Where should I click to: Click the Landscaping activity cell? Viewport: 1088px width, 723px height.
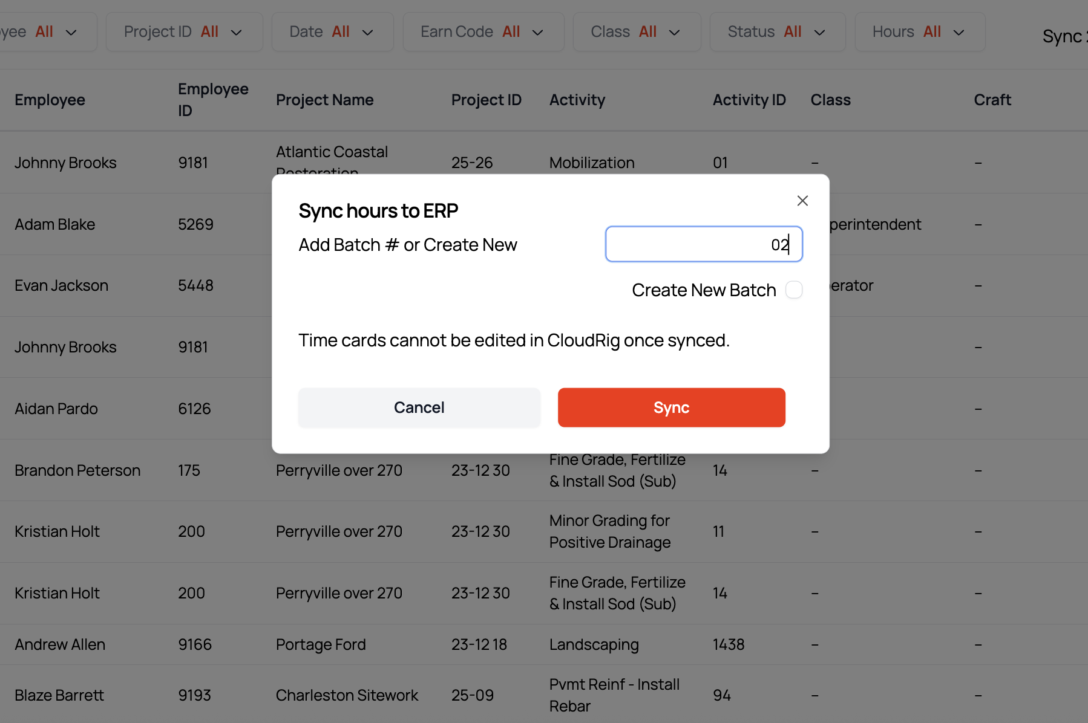[594, 644]
